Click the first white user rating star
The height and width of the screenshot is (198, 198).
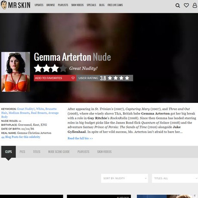(110, 78)
